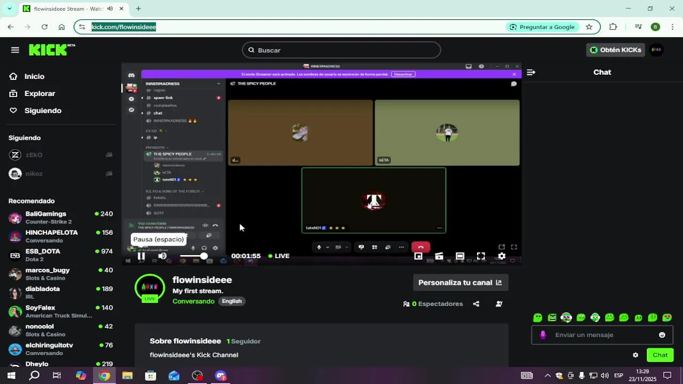Mute the stream volume speaker icon
The height and width of the screenshot is (384, 683).
pos(162,256)
